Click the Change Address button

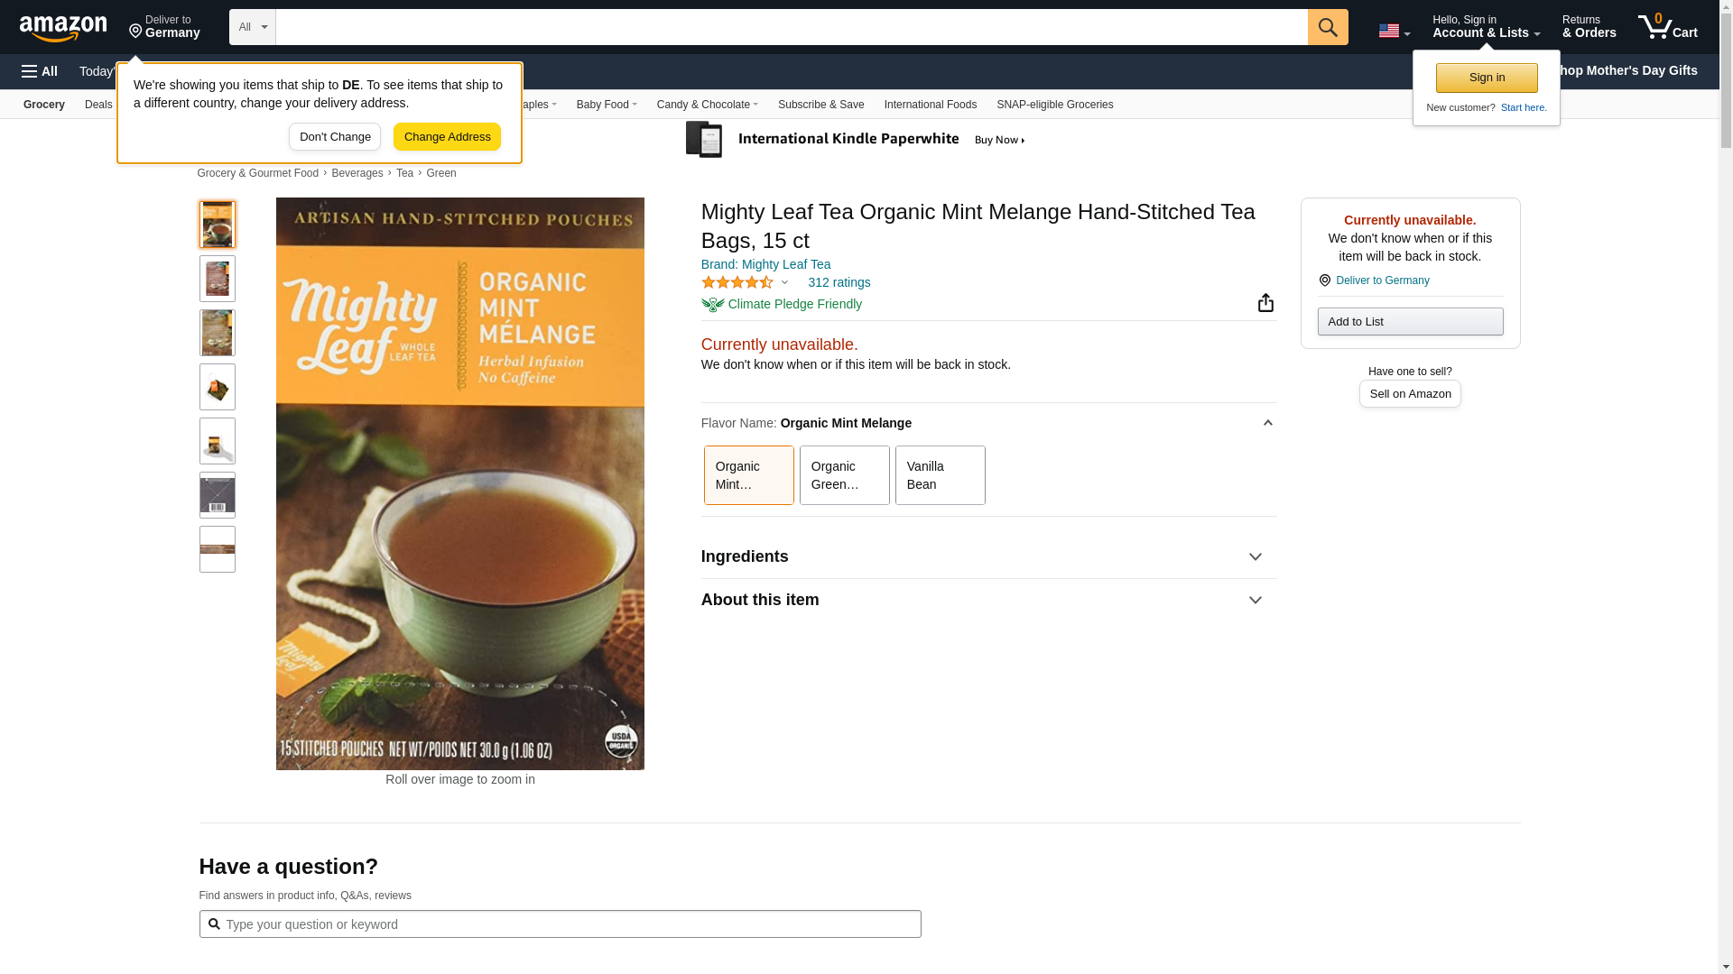[x=447, y=137]
